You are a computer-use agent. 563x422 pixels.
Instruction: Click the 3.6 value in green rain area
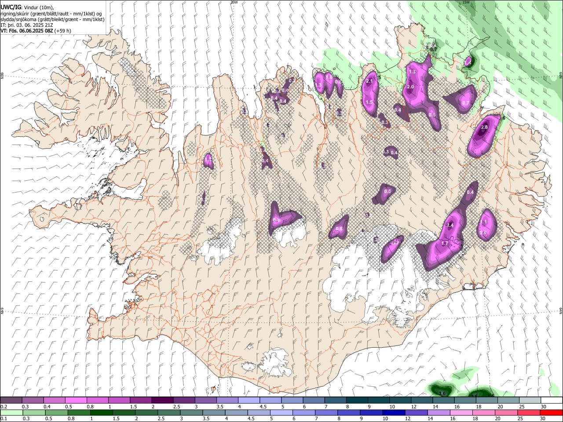[442, 393]
